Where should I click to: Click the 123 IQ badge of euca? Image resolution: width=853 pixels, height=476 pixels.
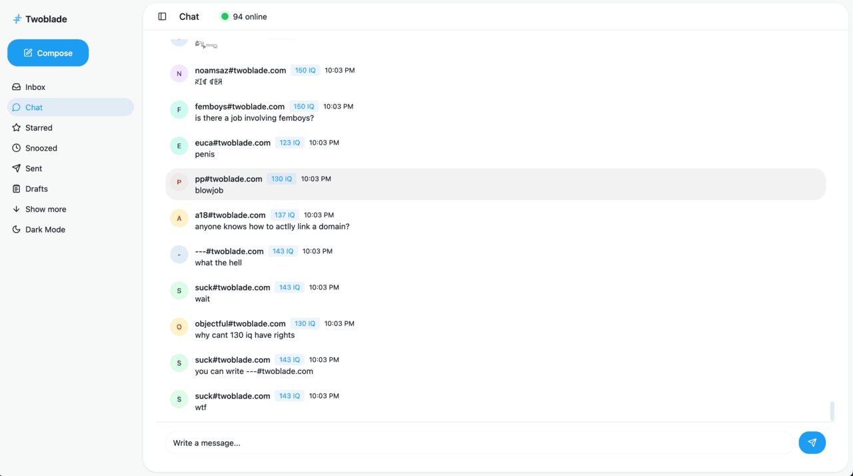tap(290, 143)
